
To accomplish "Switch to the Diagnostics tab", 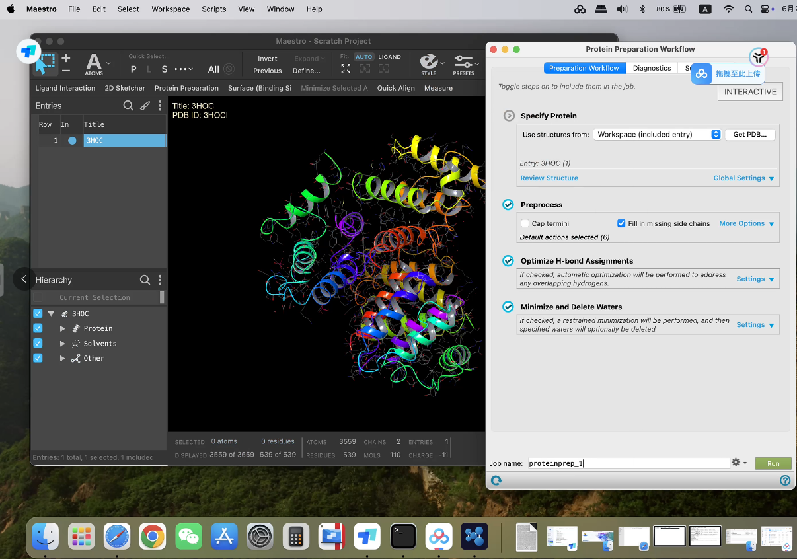I will pos(652,68).
